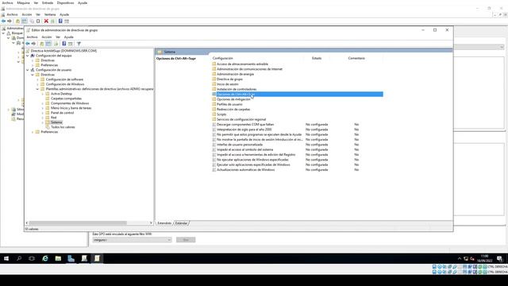The width and height of the screenshot is (508, 286).
Task: Open the Help icon in the editor toolbar
Action: coord(64,44)
